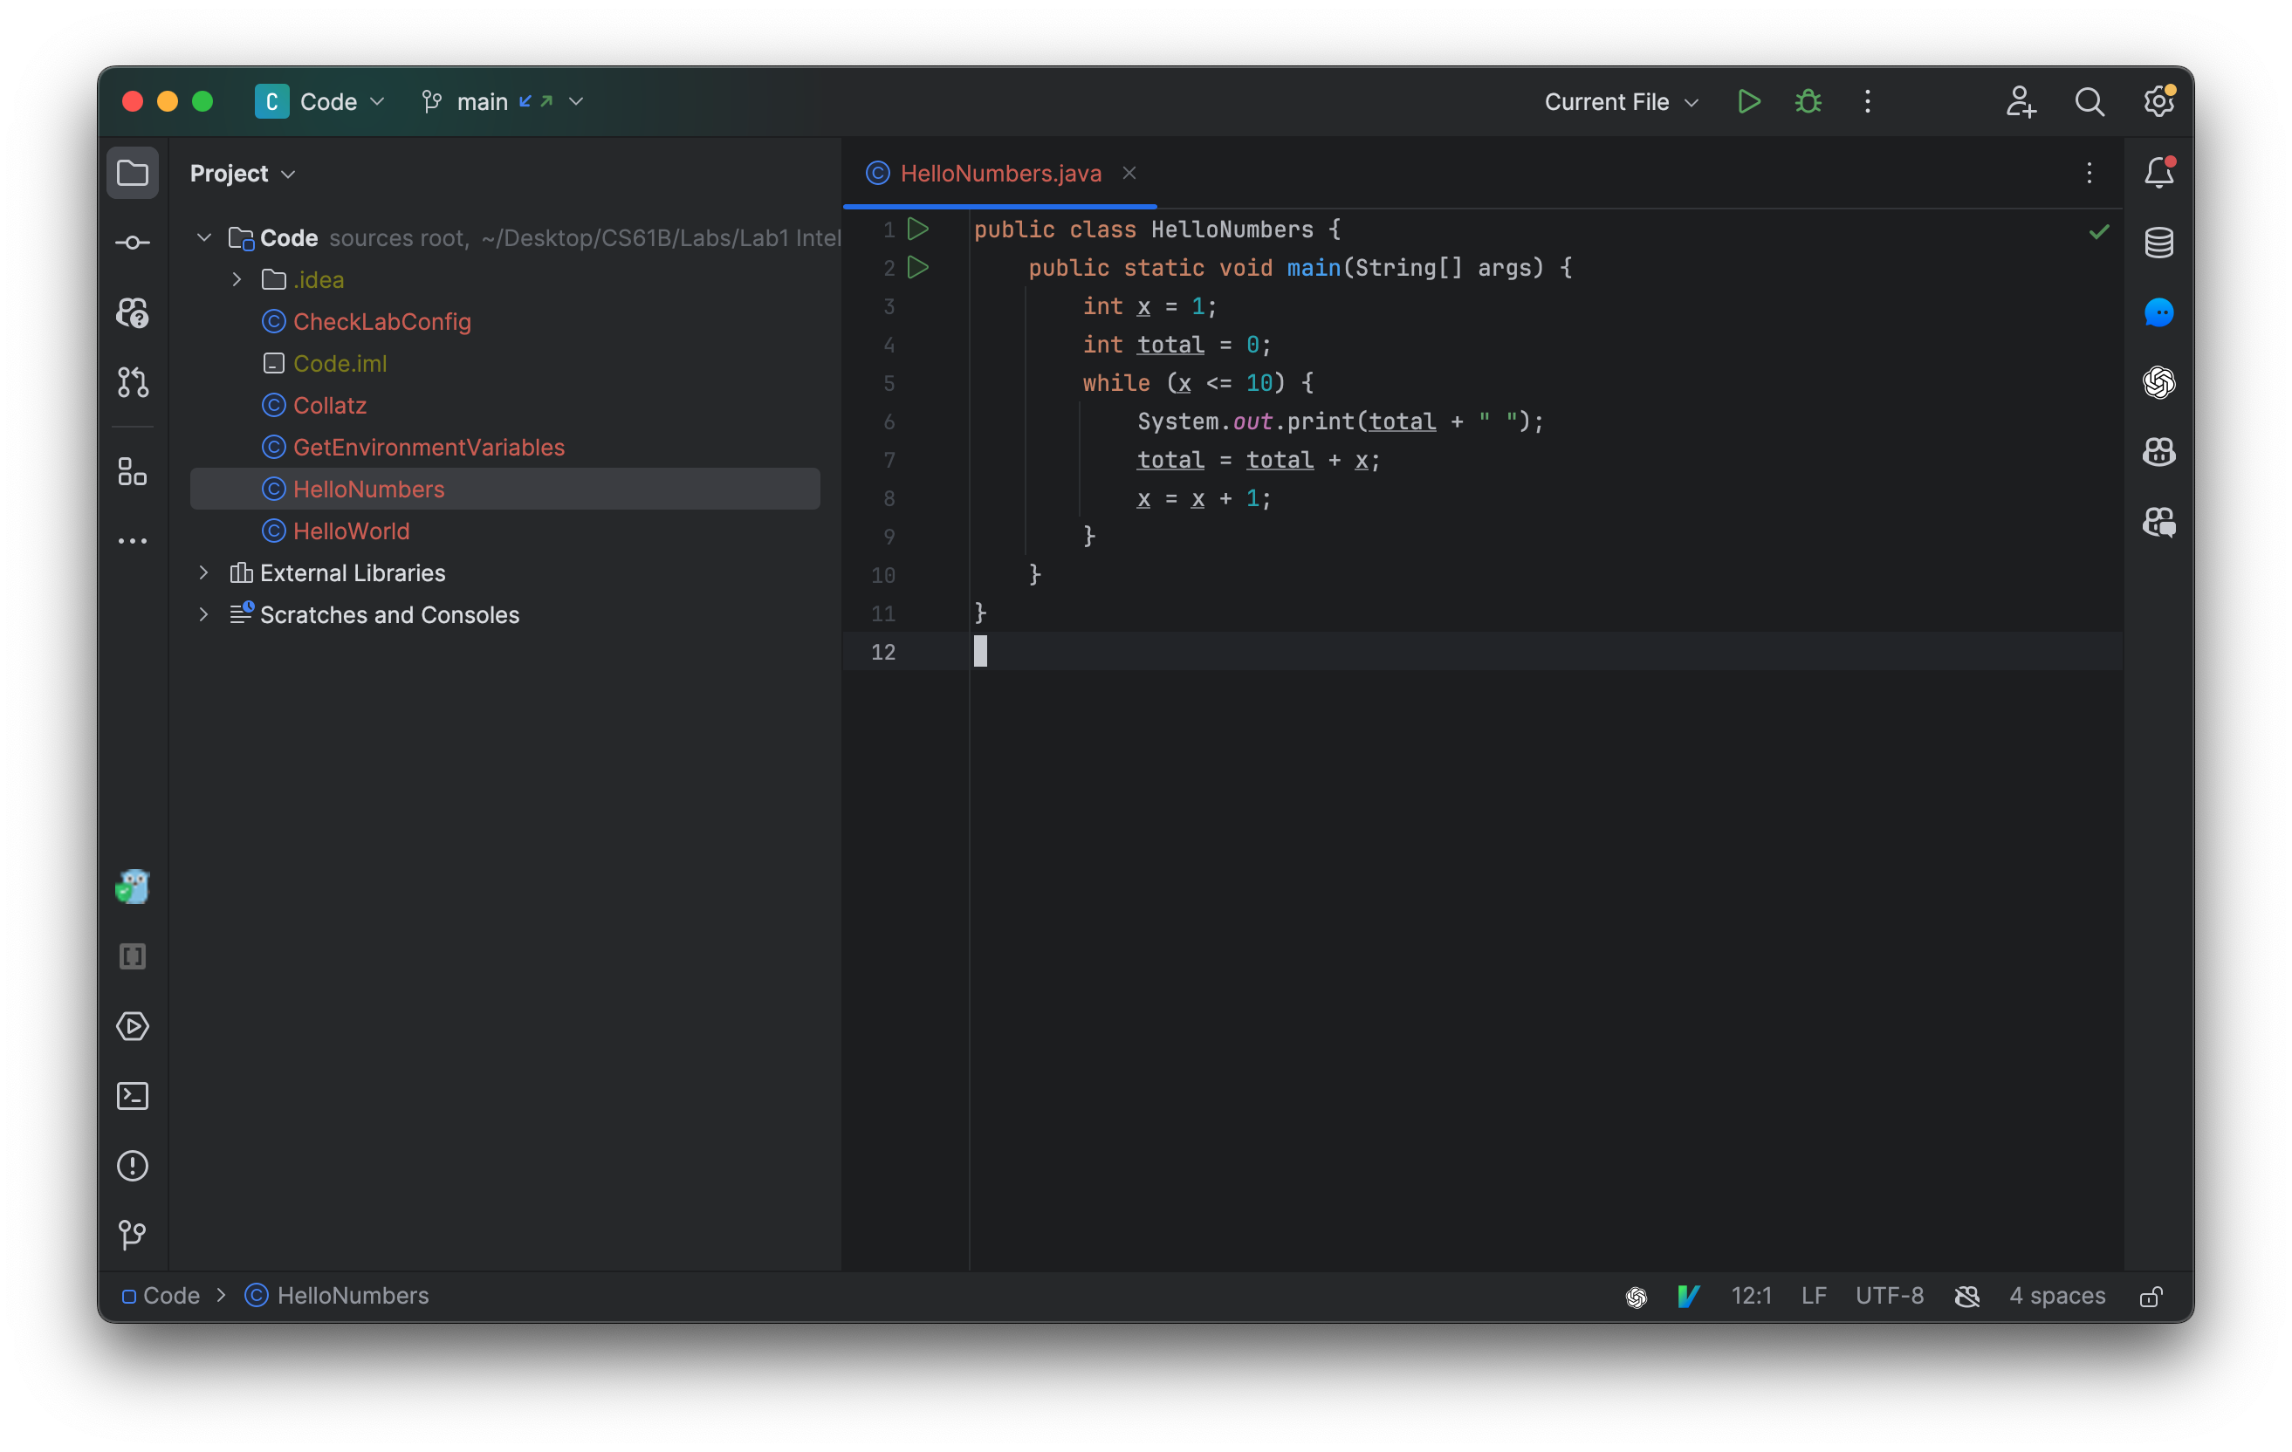The image size is (2292, 1452).
Task: Open Search Everywhere magnifier
Action: coord(2090,102)
